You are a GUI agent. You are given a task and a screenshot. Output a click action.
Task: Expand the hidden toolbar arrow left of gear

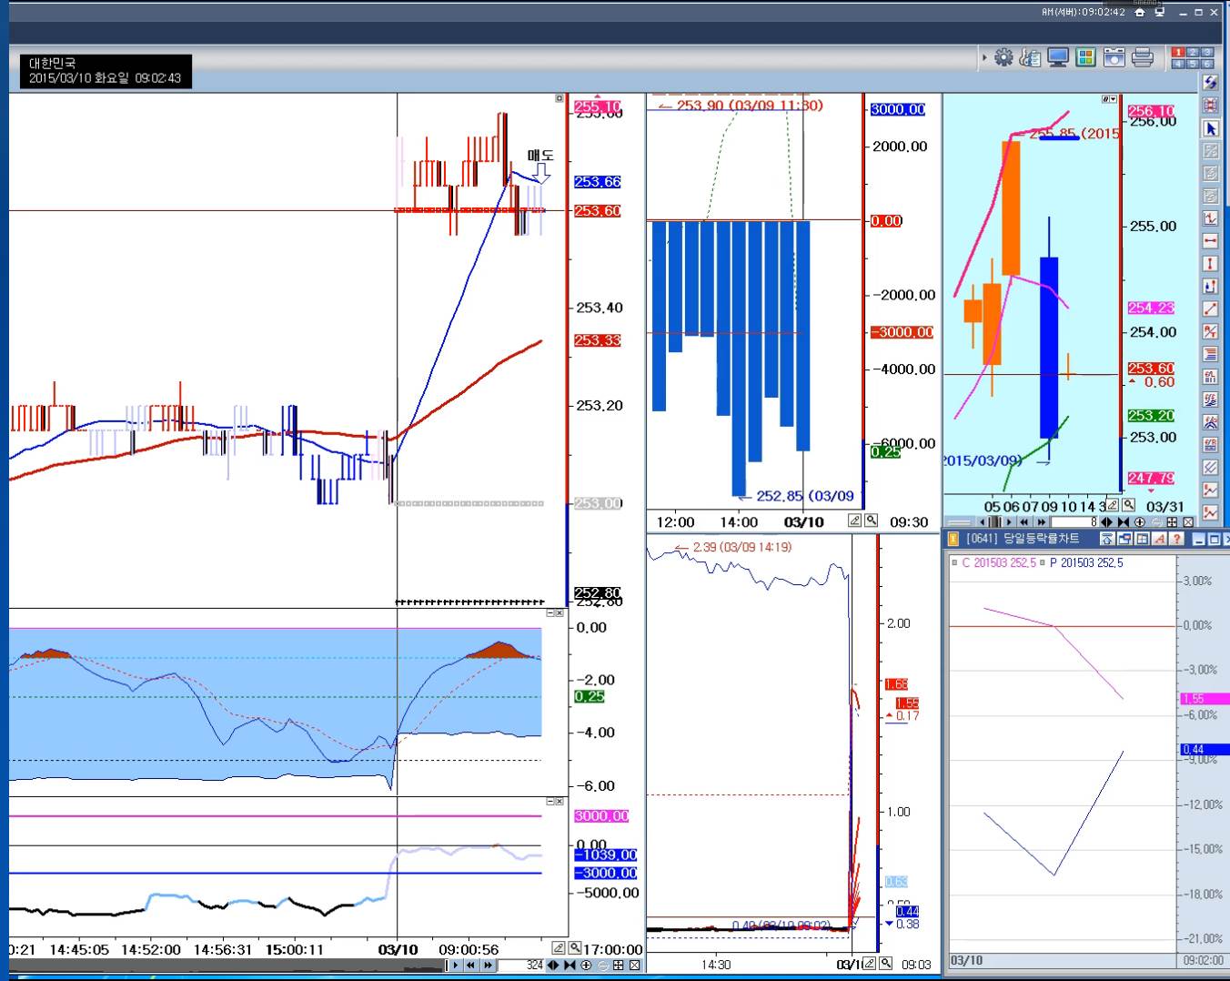tap(984, 57)
